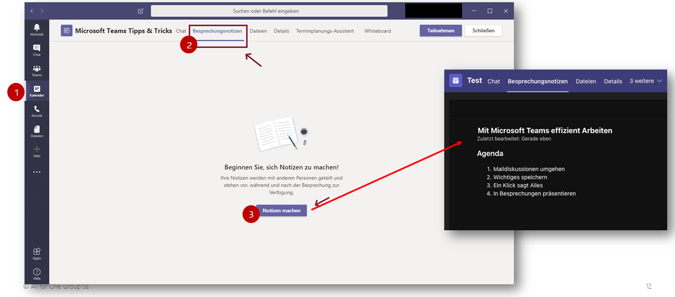The height and width of the screenshot is (297, 675).
Task: Click the calendar icon next to Test
Action: (455, 81)
